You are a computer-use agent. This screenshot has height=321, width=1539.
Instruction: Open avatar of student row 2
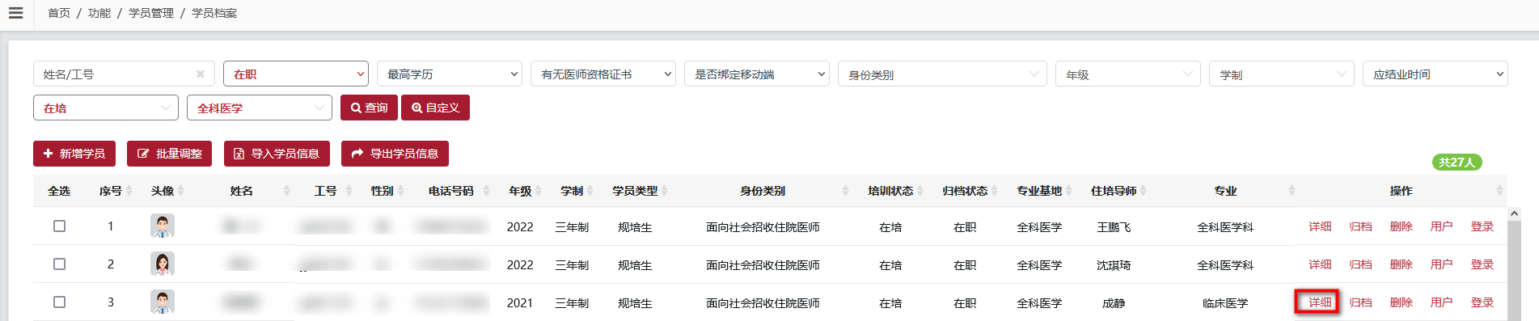163,264
